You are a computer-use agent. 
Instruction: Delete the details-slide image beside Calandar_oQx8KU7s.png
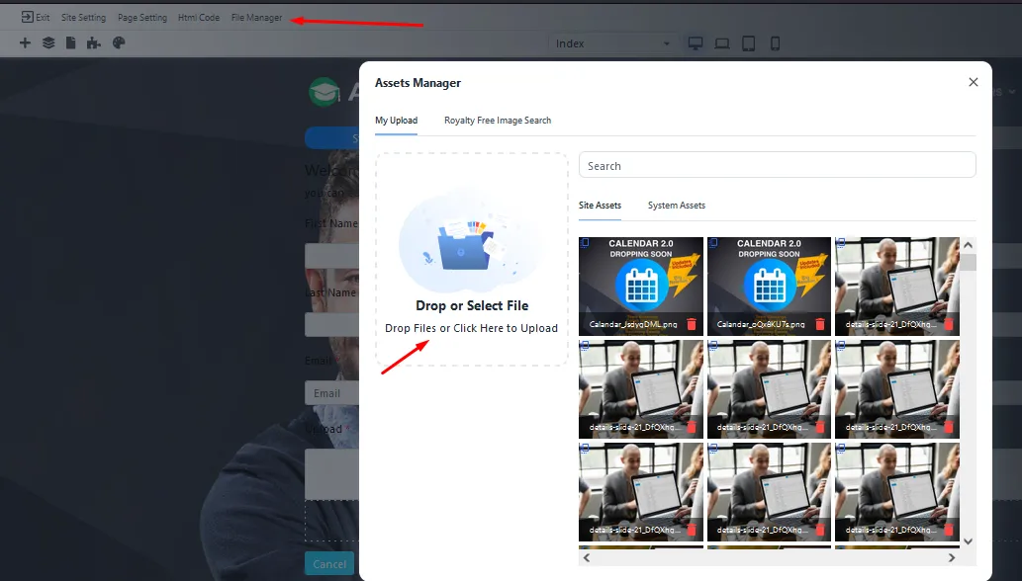tap(949, 324)
